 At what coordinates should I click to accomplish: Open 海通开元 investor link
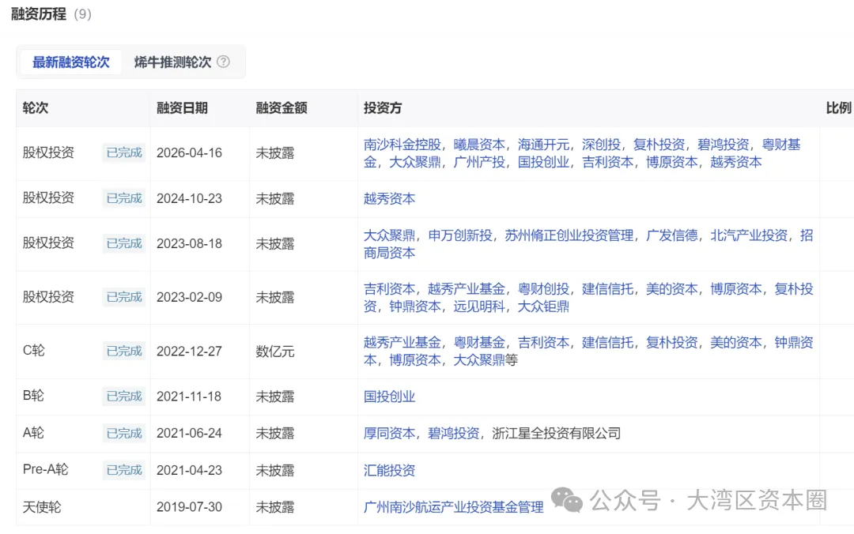543,145
